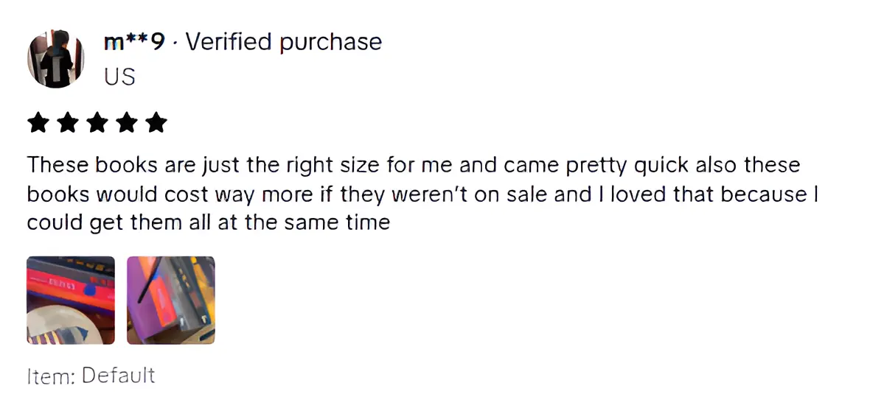Click the review line starting "These books are"
The image size is (870, 408).
pyautogui.click(x=413, y=164)
